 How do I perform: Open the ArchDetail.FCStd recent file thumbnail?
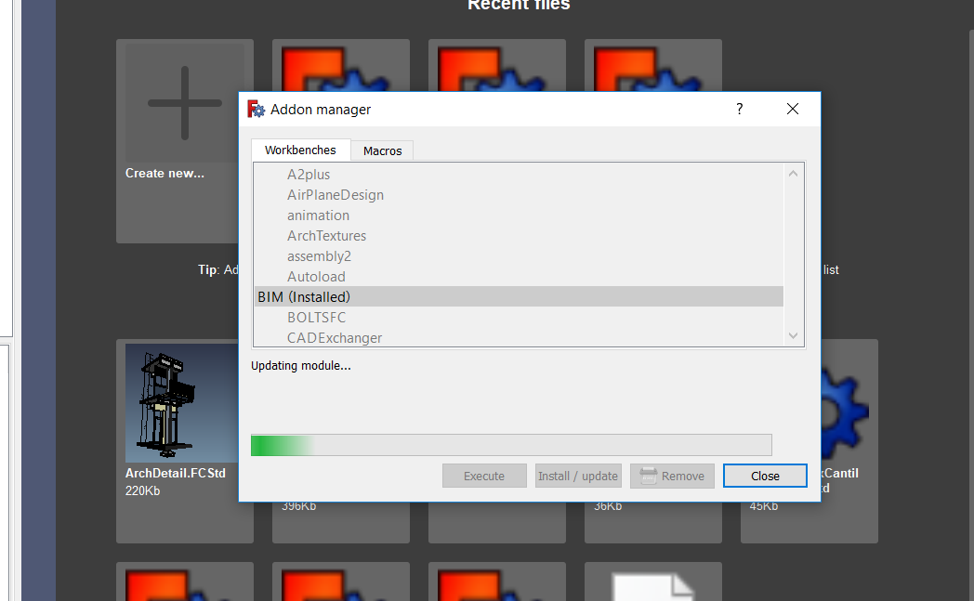pyautogui.click(x=181, y=403)
